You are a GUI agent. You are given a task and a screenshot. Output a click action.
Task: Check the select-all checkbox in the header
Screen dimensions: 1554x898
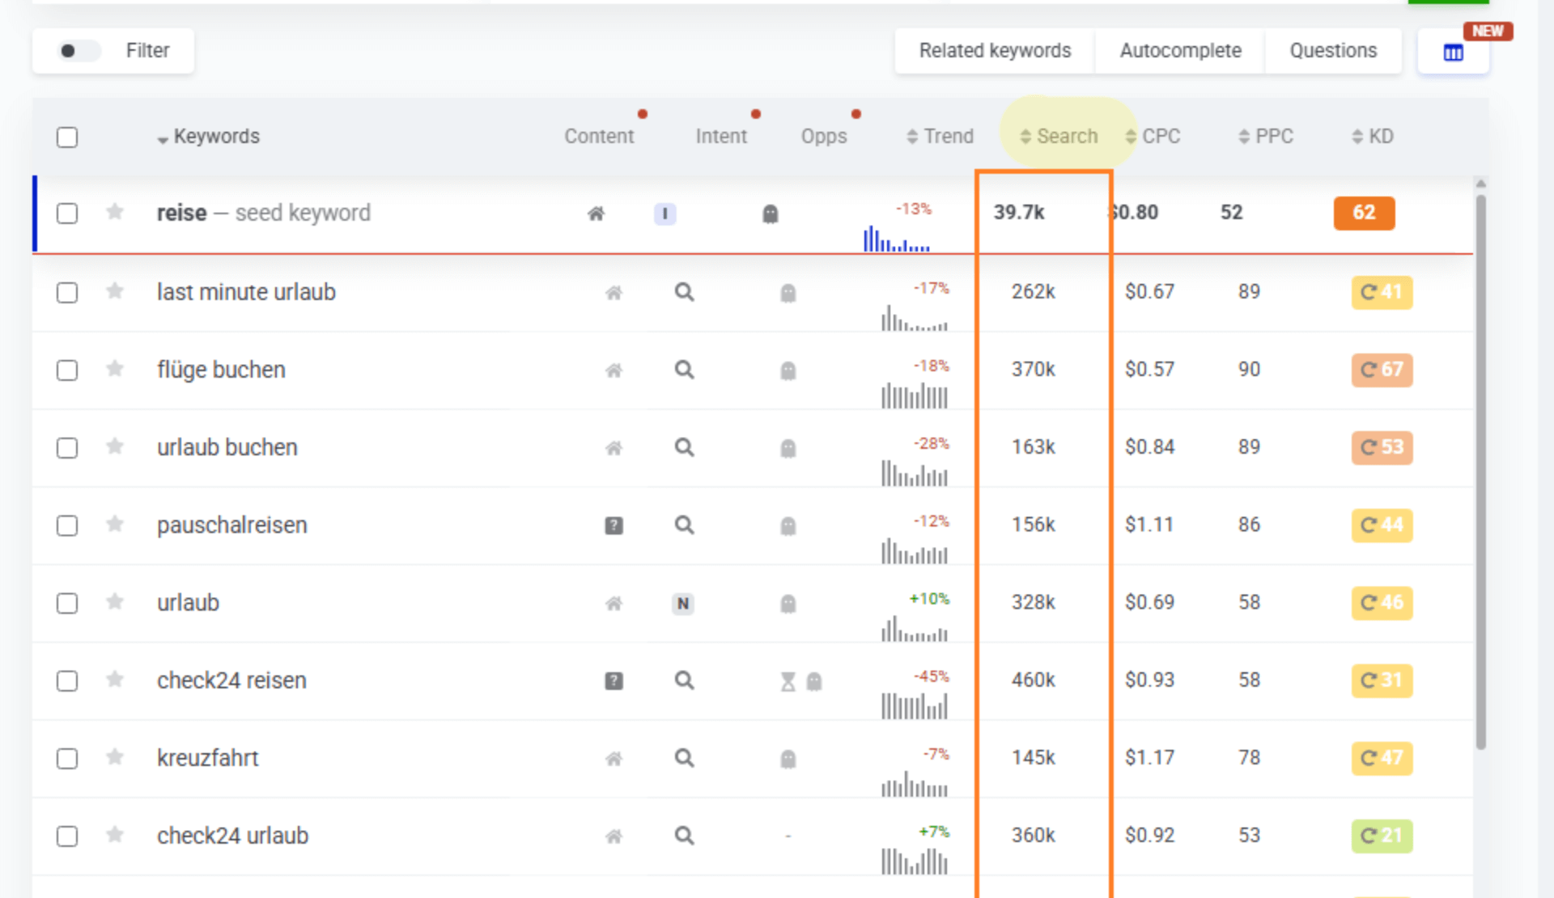point(67,138)
